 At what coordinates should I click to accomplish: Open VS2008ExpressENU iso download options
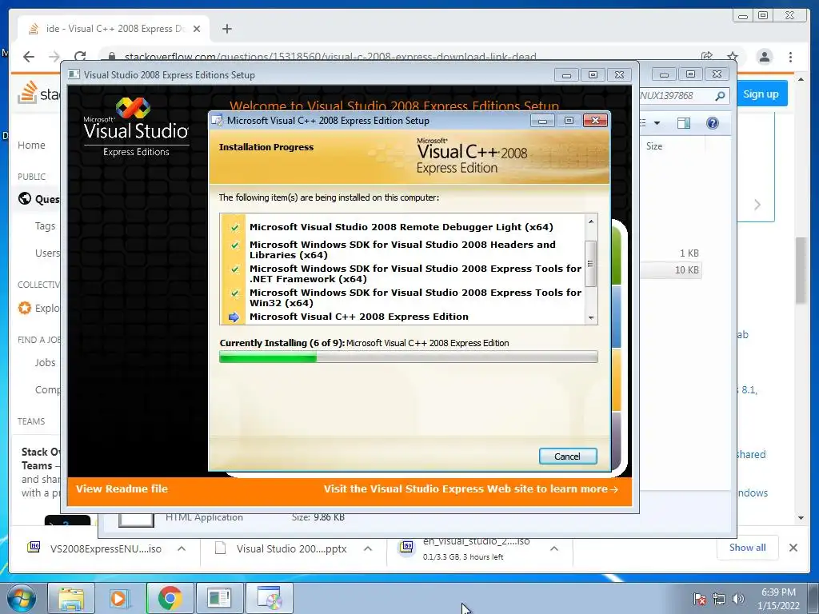tap(182, 548)
